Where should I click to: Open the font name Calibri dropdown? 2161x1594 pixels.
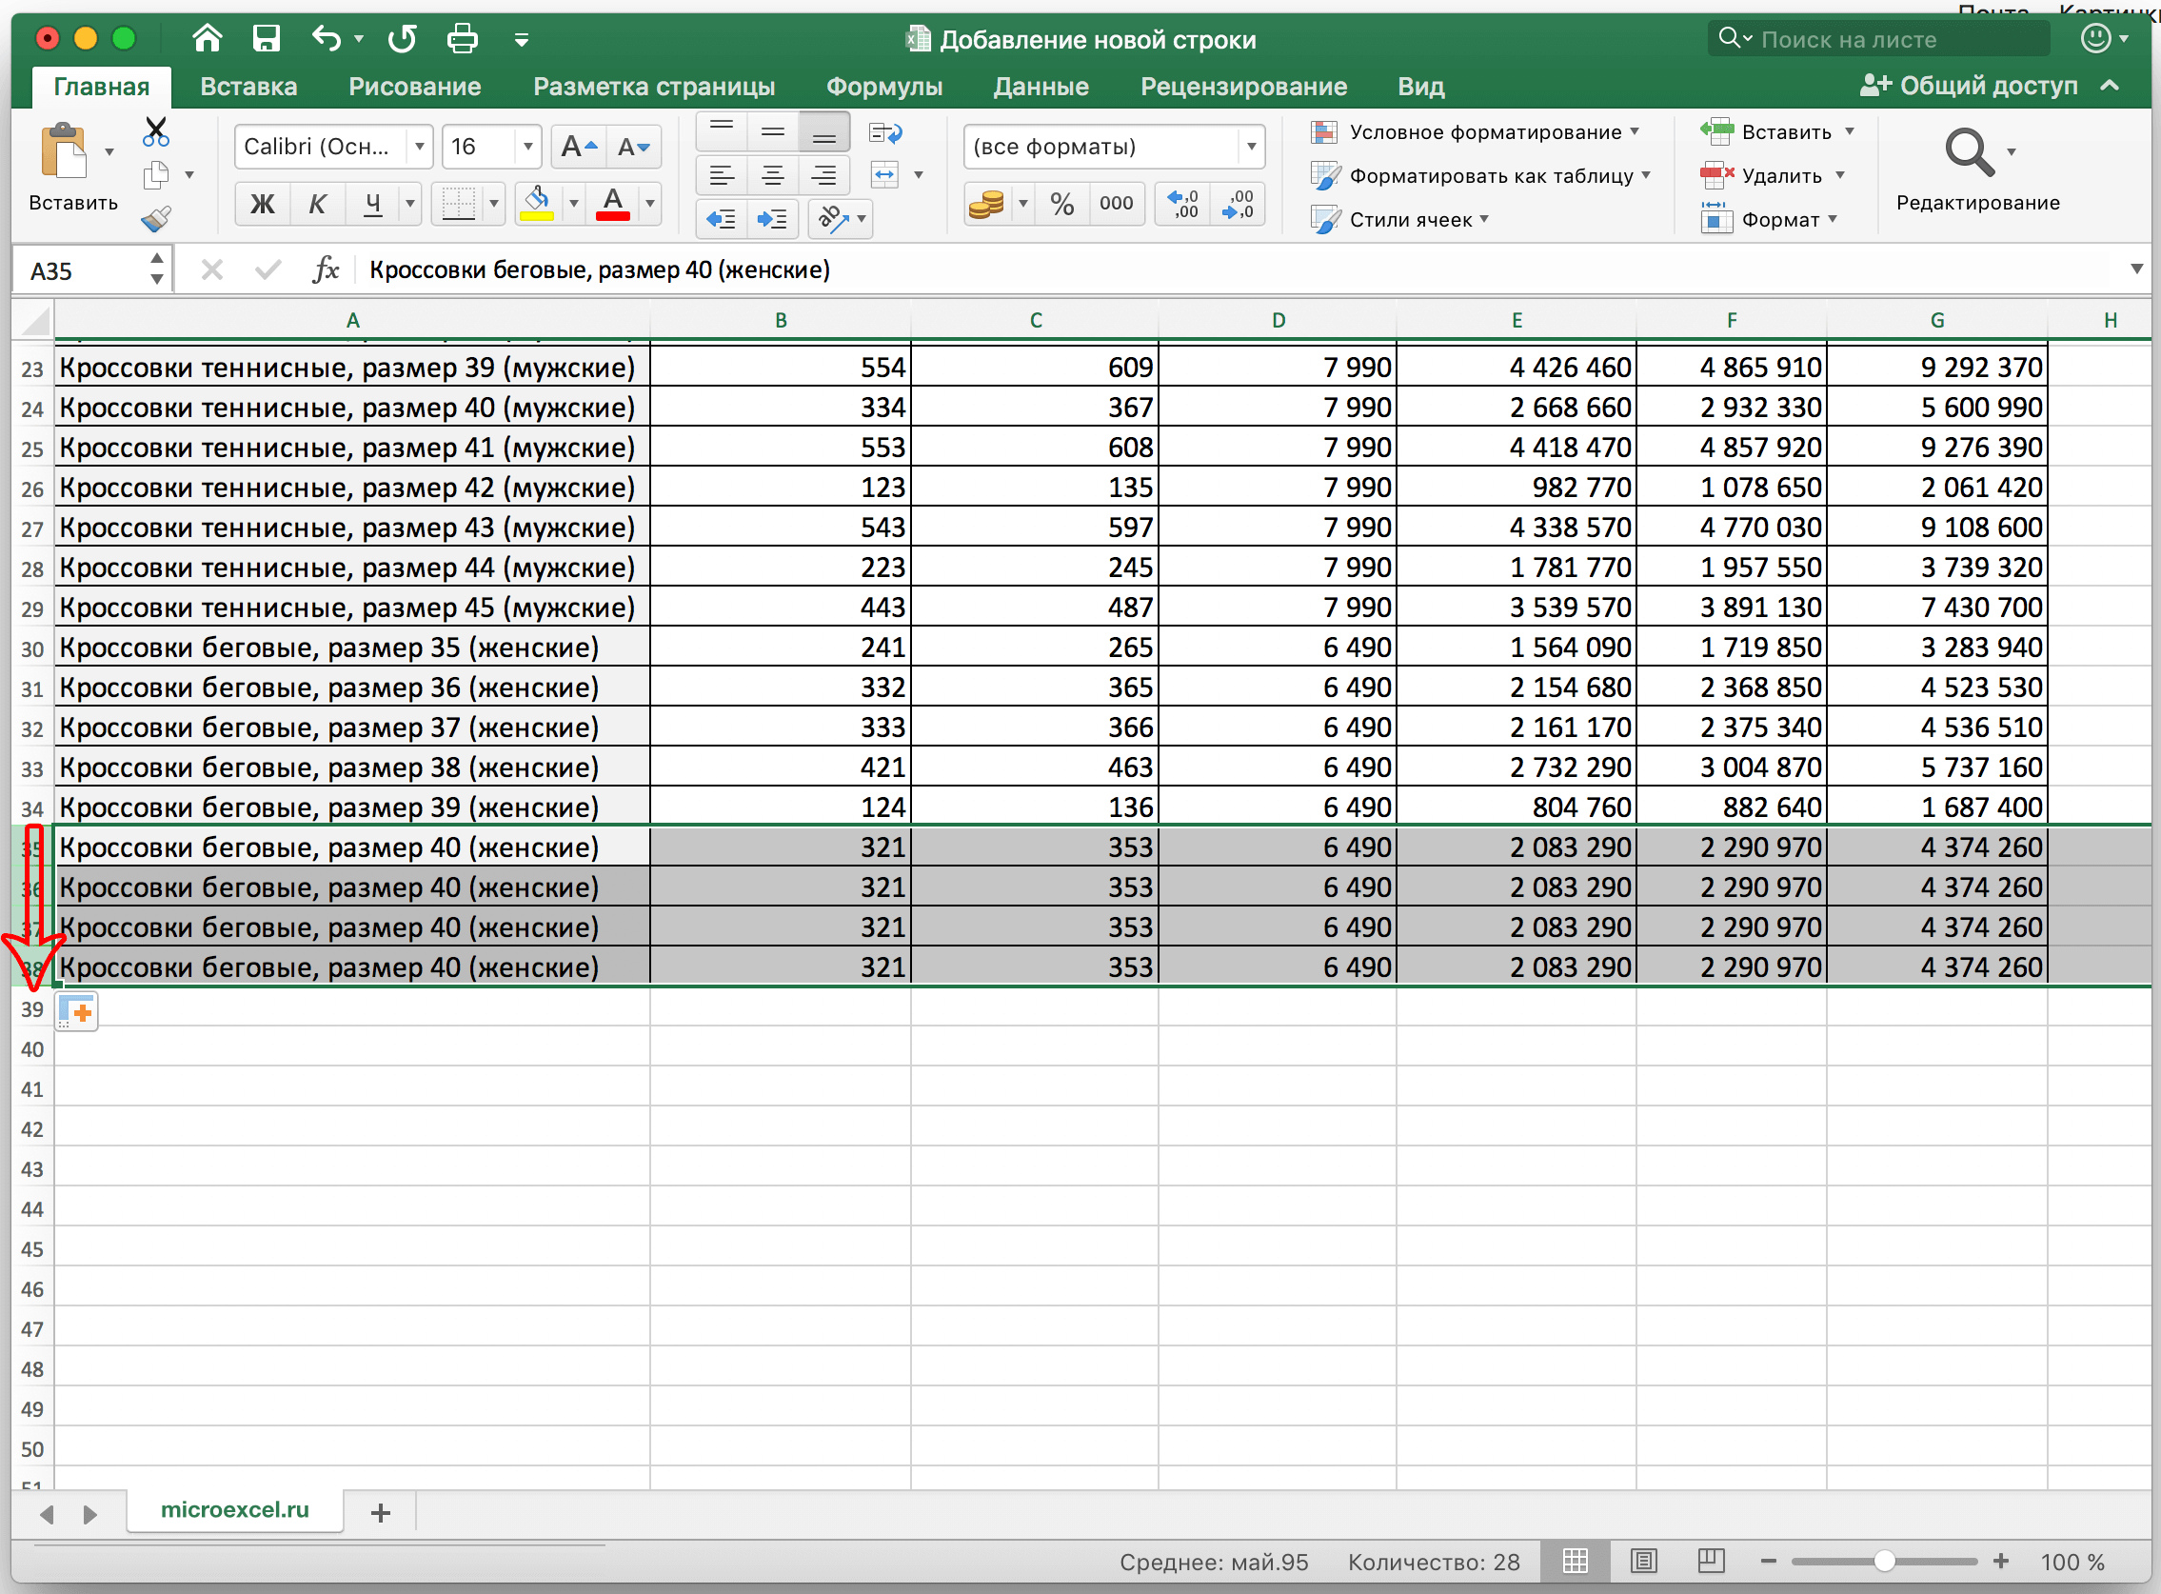420,147
